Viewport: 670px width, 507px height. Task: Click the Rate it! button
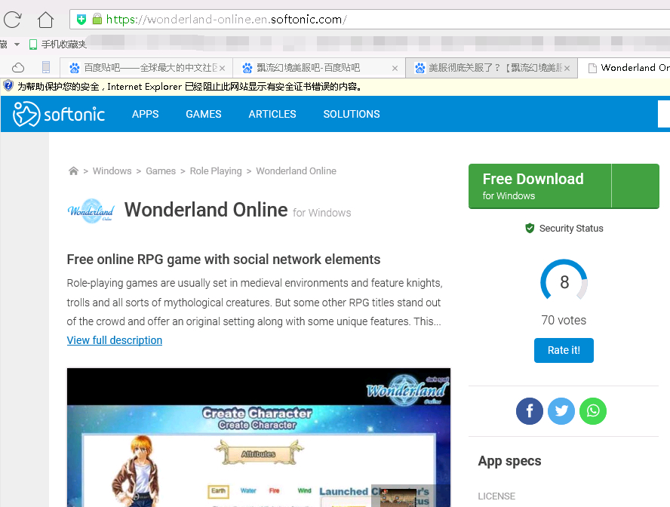pyautogui.click(x=564, y=350)
